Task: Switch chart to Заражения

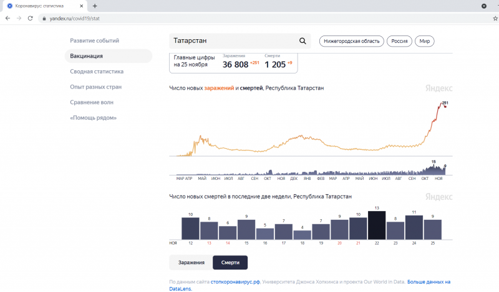Action: (191, 263)
